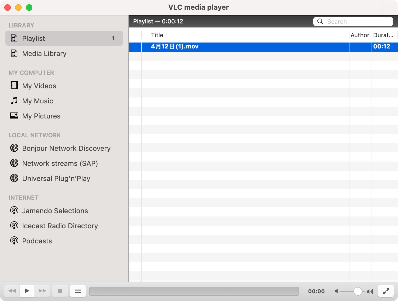
Task: Open Media Library in the sidebar
Action: pyautogui.click(x=44, y=54)
